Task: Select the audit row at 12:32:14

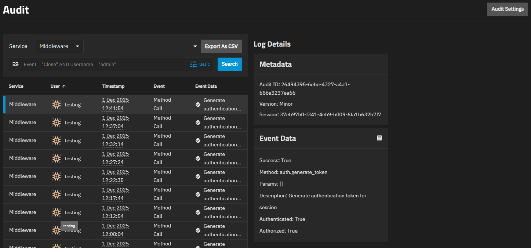Action: [x=125, y=141]
